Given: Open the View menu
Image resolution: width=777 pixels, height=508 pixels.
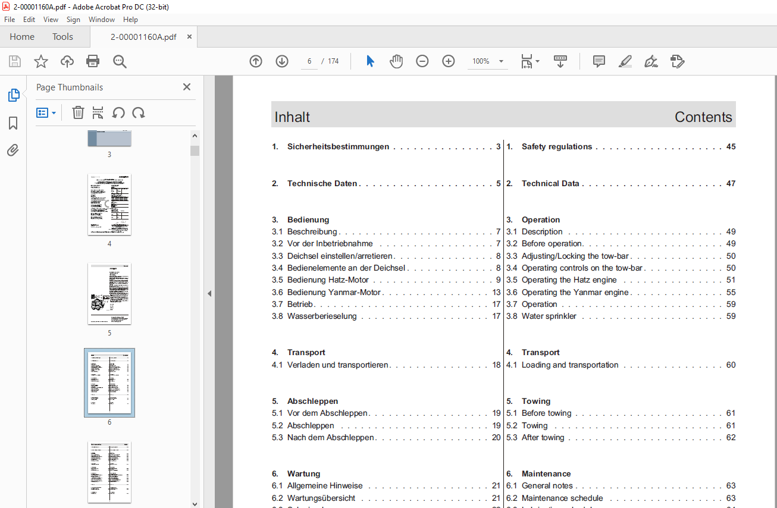Looking at the screenshot, I should [51, 20].
